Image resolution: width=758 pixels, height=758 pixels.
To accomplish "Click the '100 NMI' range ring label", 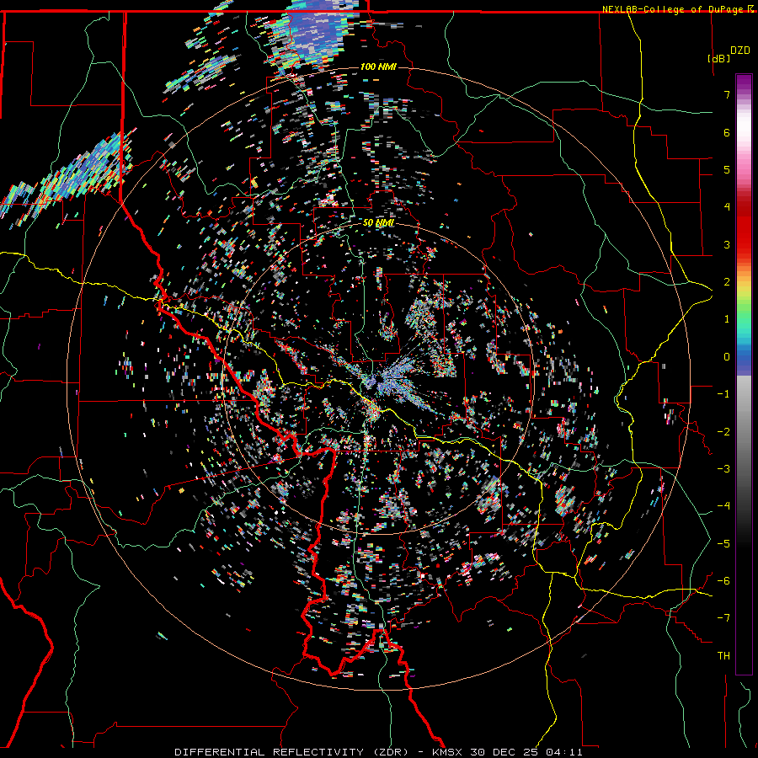I will click(x=378, y=67).
